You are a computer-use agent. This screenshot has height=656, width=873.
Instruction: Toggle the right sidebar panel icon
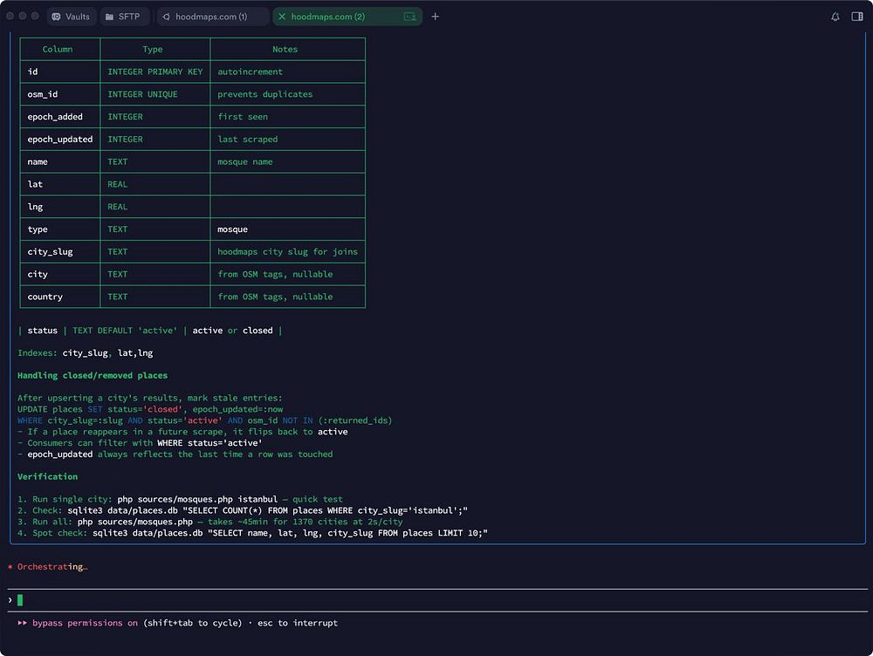pos(857,17)
